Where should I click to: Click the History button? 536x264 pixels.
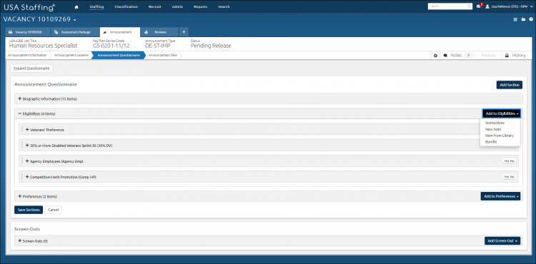[x=515, y=55]
